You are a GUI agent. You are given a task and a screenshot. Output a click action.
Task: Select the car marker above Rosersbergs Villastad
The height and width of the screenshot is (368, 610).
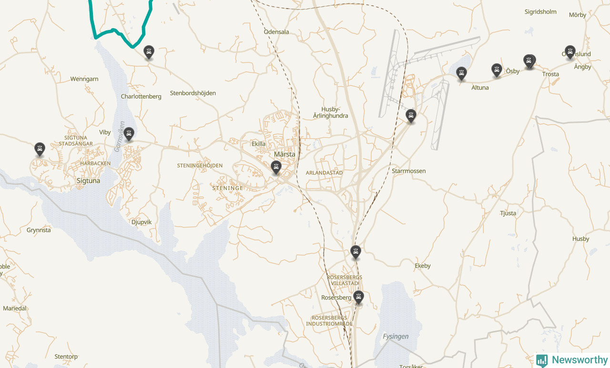point(356,251)
